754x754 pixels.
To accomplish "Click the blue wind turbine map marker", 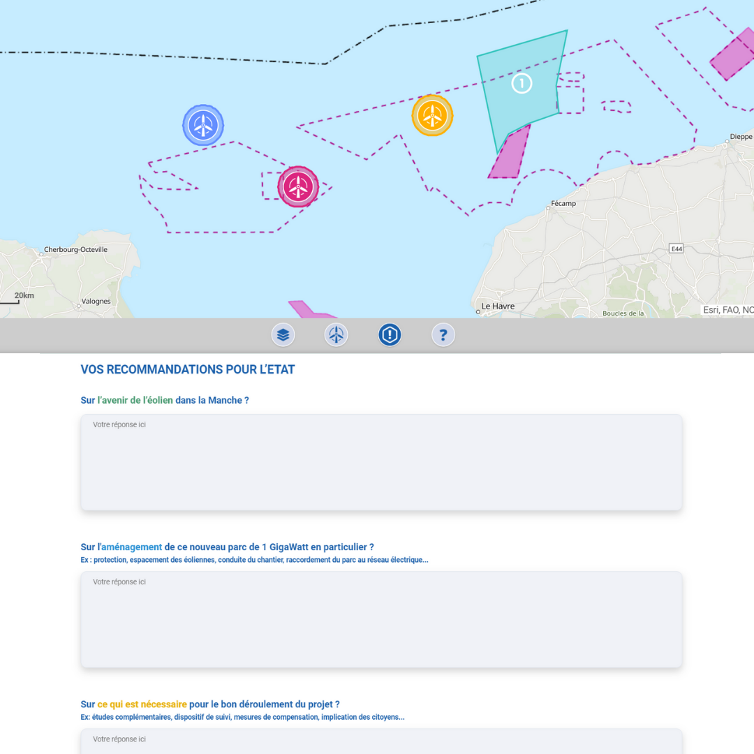I will tap(203, 125).
